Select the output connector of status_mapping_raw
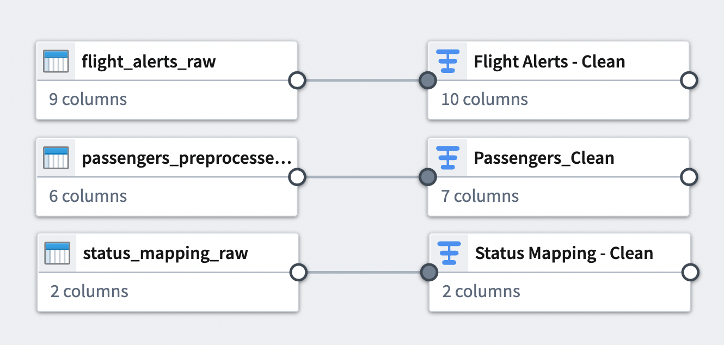Screen dimensions: 724x345 coord(298,273)
